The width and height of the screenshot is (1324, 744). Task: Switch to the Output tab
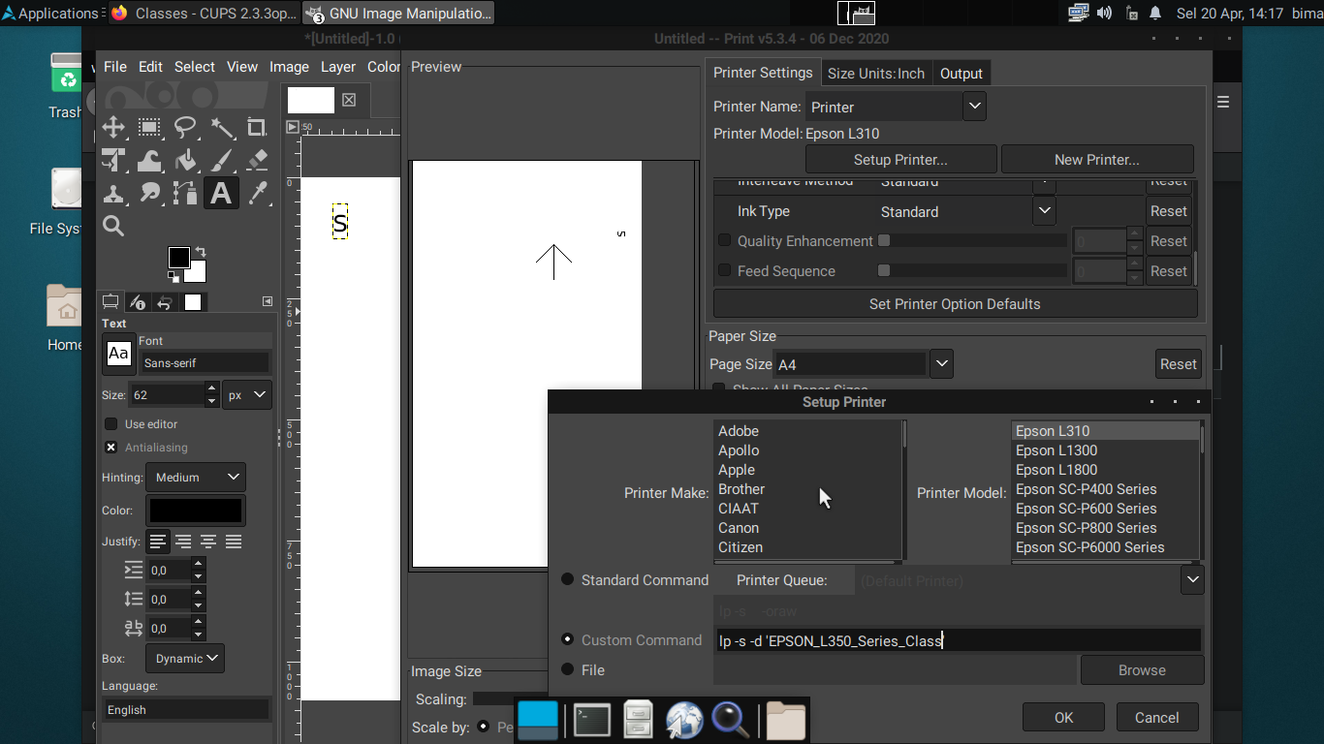coord(961,74)
